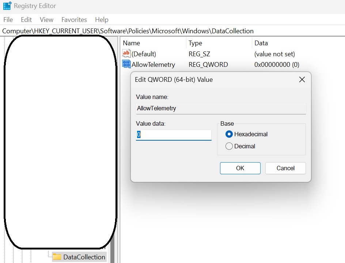Open the View menu
Screen dimensions: 345x263
click(46, 20)
